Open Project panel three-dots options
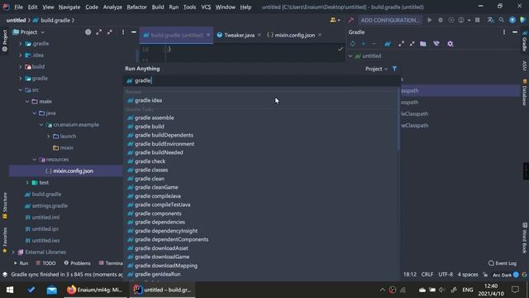529x298 pixels. point(123,32)
